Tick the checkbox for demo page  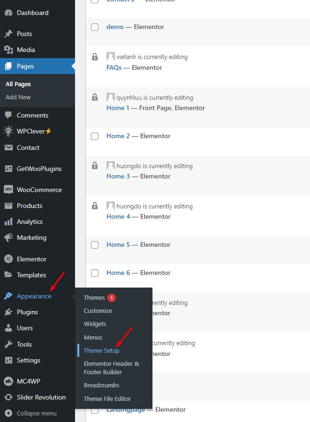(95, 27)
